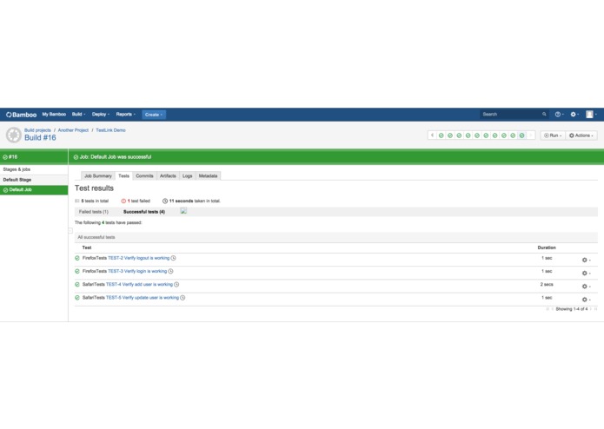The height and width of the screenshot is (429, 604).
Task: Click green success icon on TEST-4 row
Action: [x=77, y=284]
